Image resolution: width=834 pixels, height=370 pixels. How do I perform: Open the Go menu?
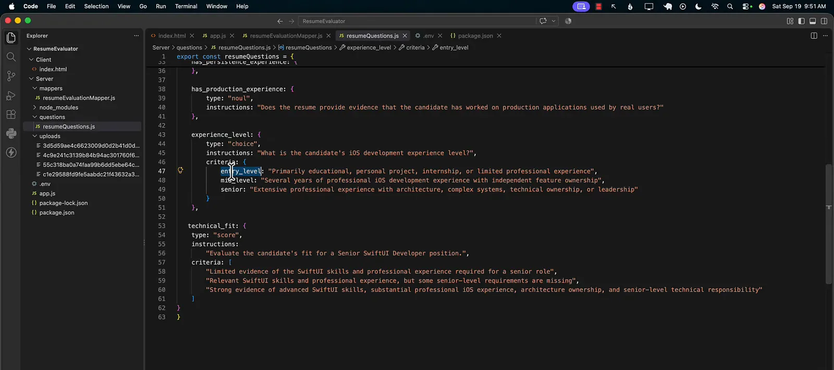pyautogui.click(x=143, y=6)
